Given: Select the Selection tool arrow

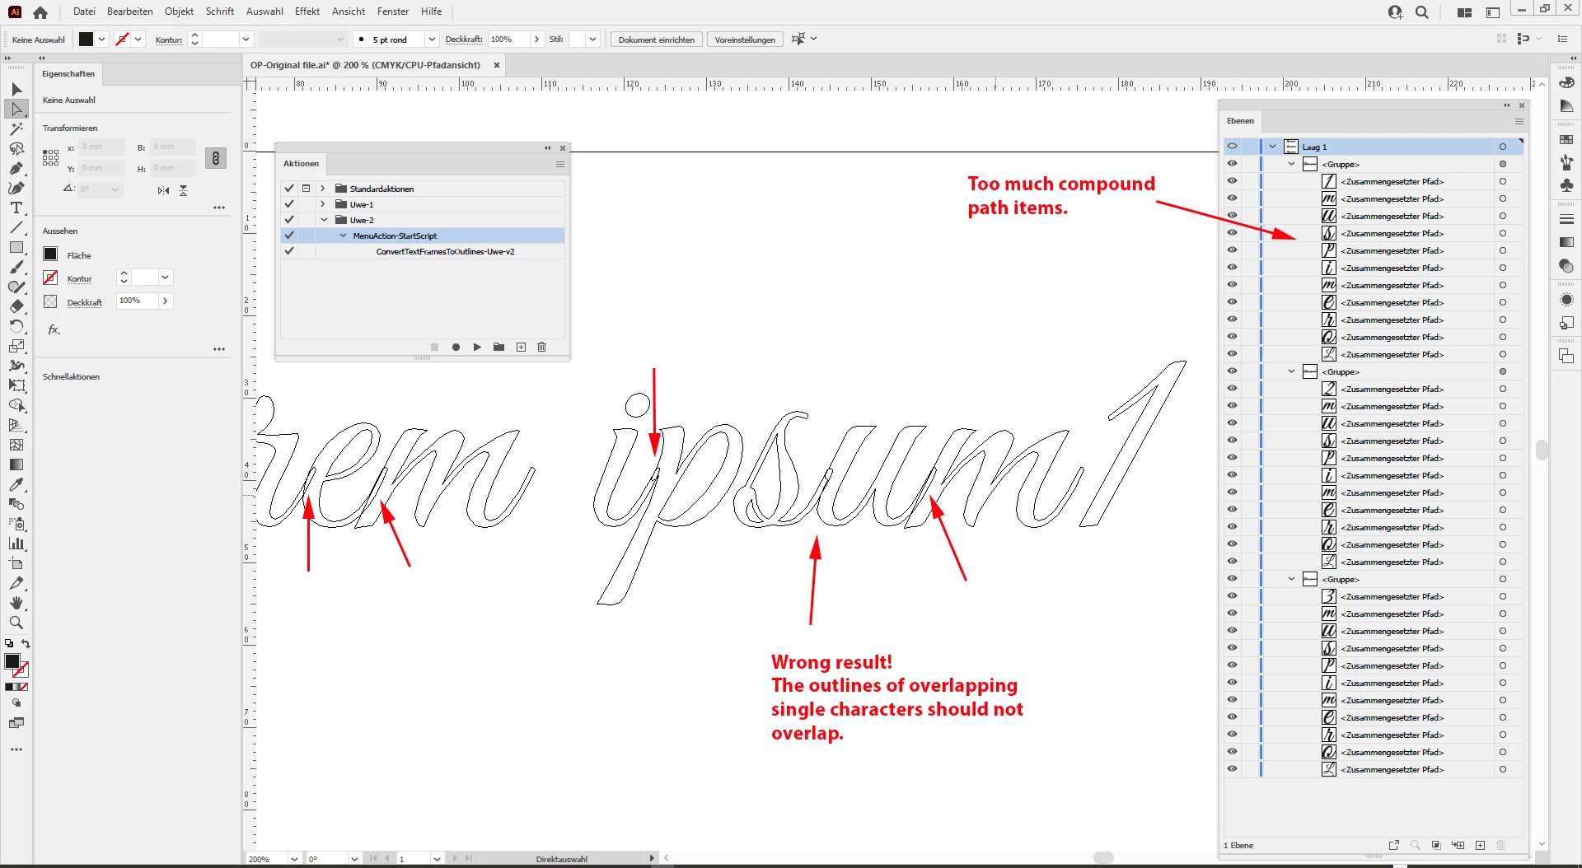Looking at the screenshot, I should 16,89.
